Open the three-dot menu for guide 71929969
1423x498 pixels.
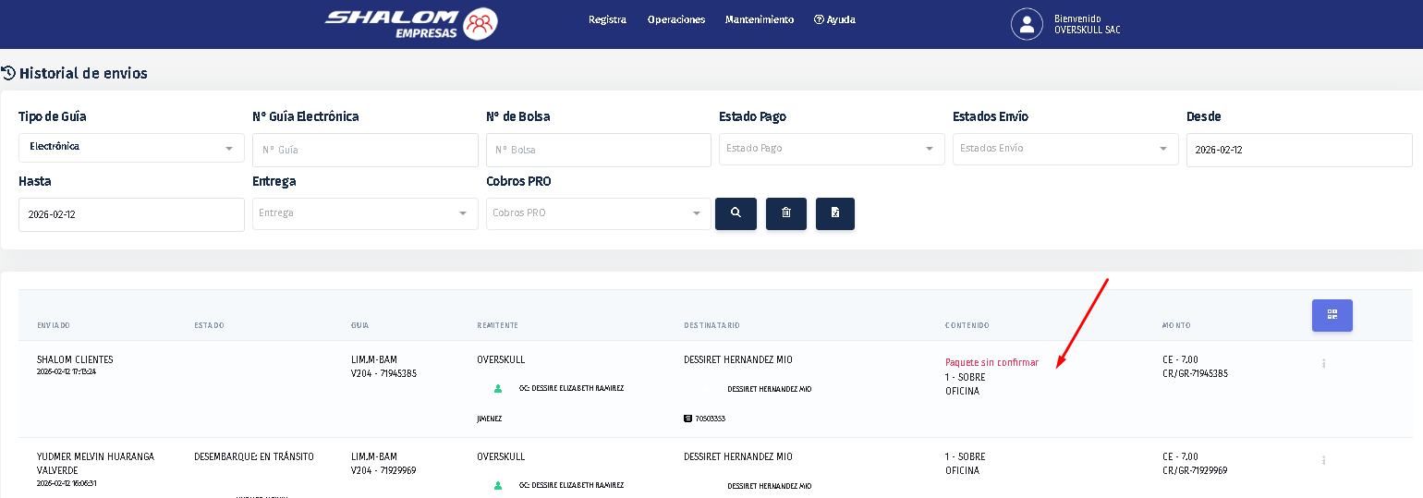point(1323,460)
